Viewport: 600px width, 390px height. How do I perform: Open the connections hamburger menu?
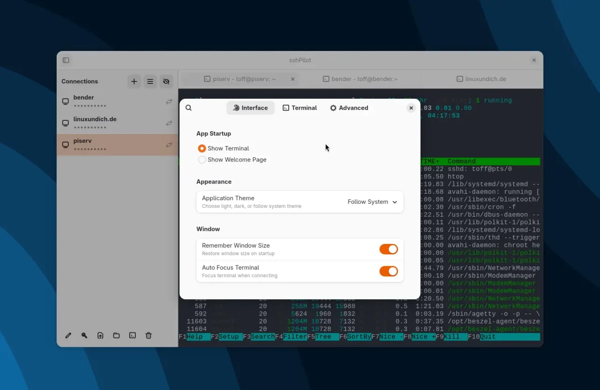[x=150, y=81]
